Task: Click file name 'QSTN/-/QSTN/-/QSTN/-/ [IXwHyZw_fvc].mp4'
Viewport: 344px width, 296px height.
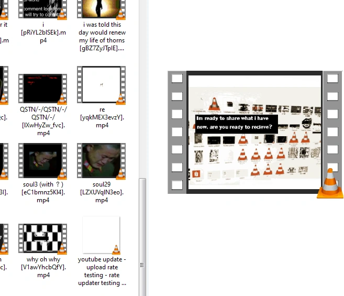Action: coord(43,121)
